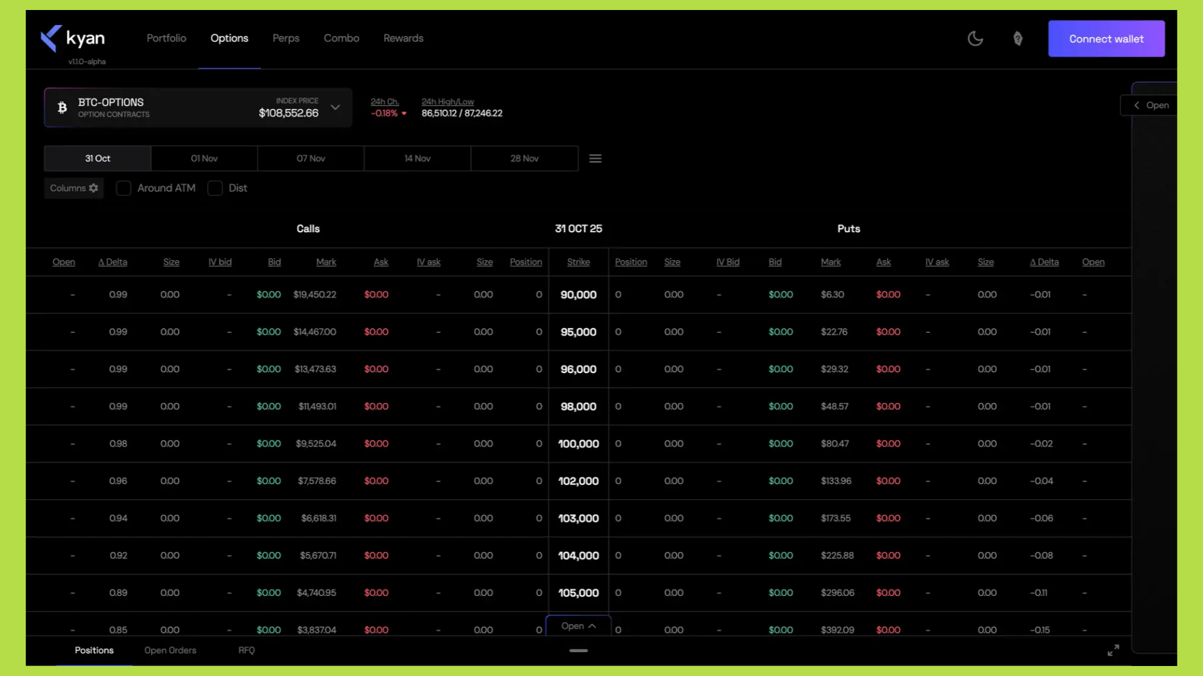
Task: Enable the Around ATM checkbox
Action: [123, 188]
